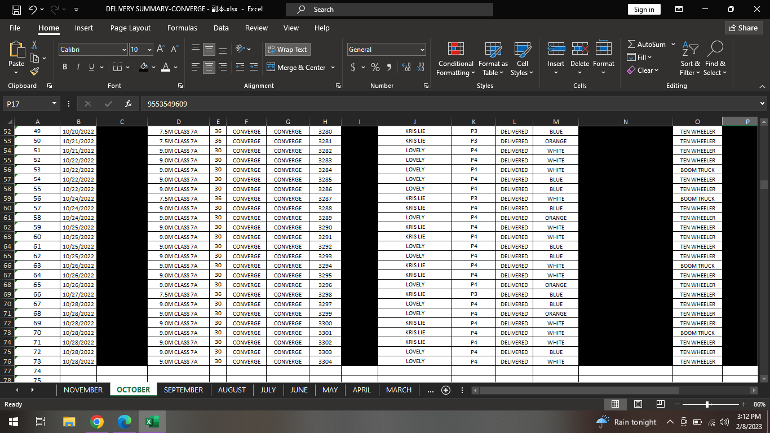Viewport: 770px width, 433px height.
Task: Apply Conditional Formatting icon
Action: pyautogui.click(x=455, y=59)
